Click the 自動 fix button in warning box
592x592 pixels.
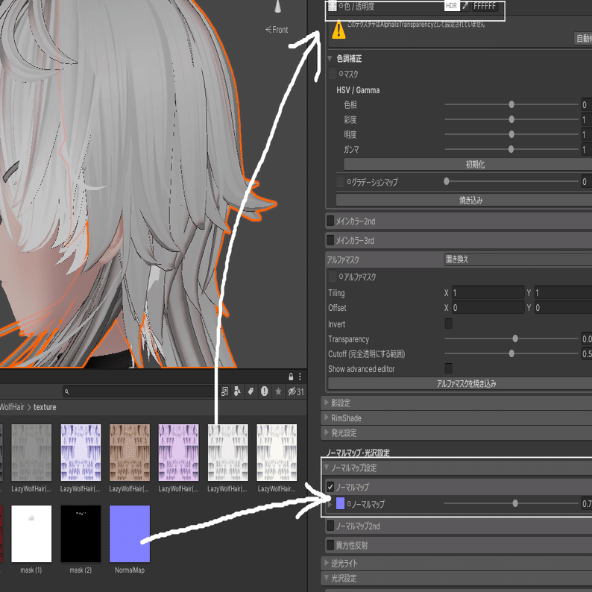[583, 38]
